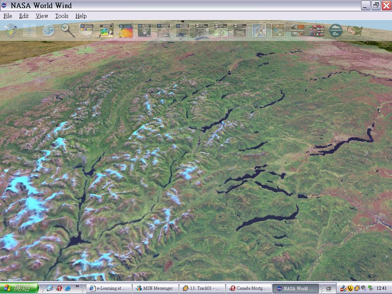Click the wireframe globe icon
Viewport: 392px width, 294px height.
pyautogui.click(x=49, y=30)
